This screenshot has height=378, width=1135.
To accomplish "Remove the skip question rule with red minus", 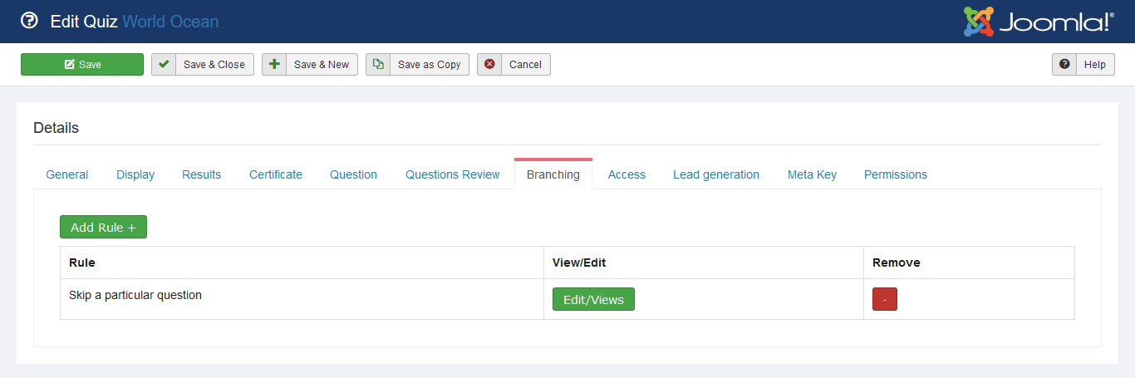I will (x=884, y=299).
